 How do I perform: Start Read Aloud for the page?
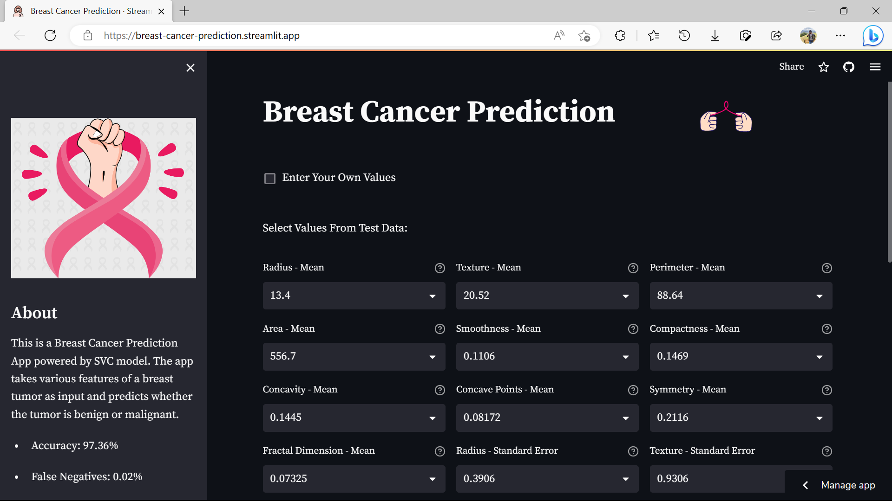559,35
